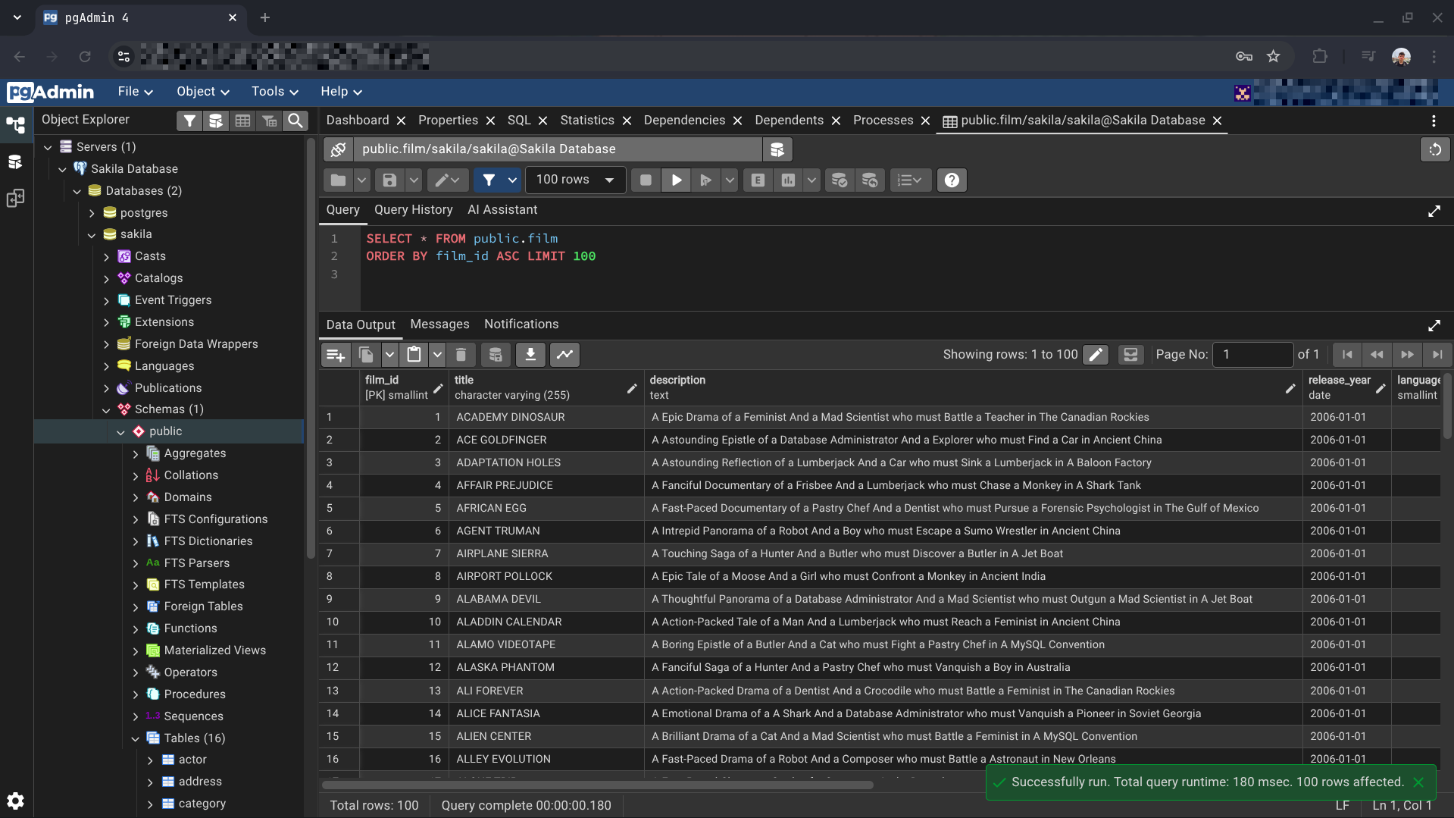Open the Messages tab
This screenshot has height=818, width=1454.
tap(439, 324)
